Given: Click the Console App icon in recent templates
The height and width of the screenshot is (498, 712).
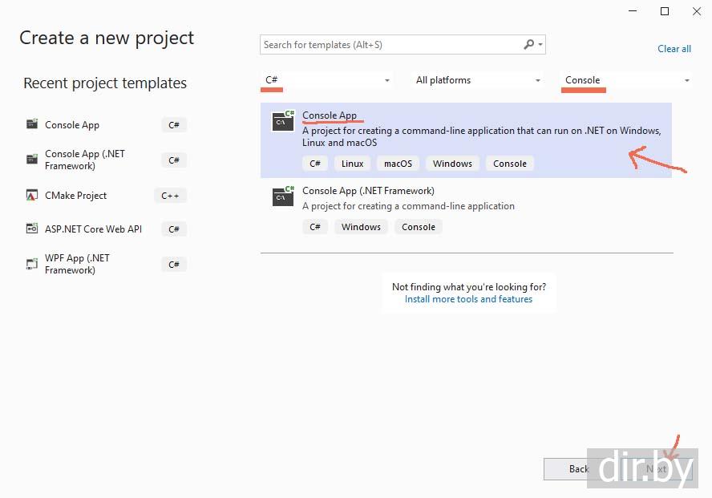Looking at the screenshot, I should point(32,123).
